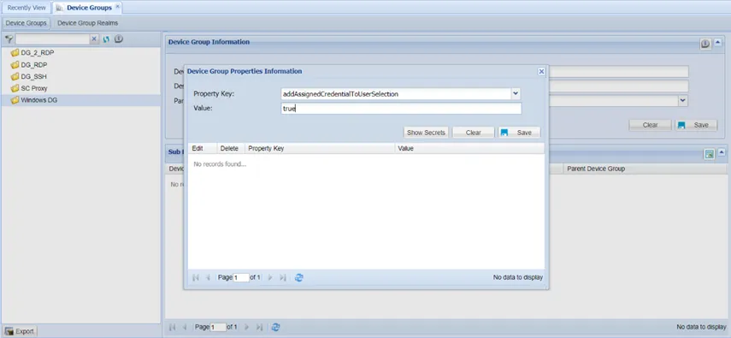Select DG_2_RDP in the tree
The width and height of the screenshot is (731, 338).
38,53
